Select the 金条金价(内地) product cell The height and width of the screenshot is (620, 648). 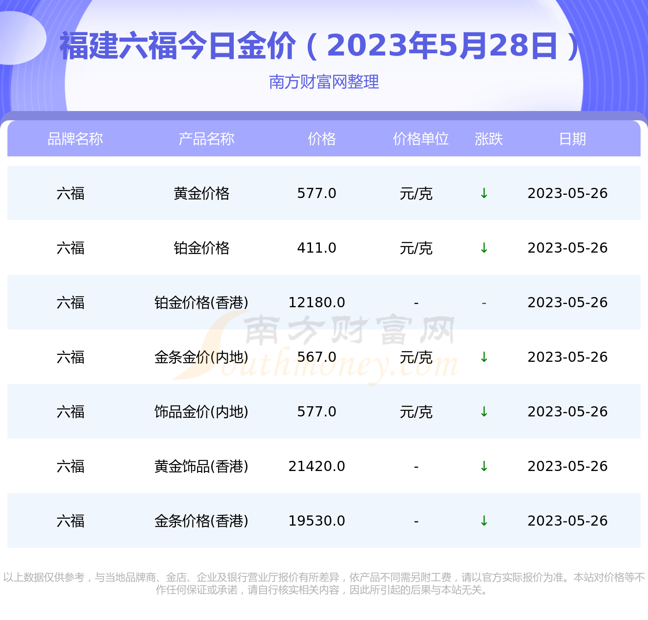[x=201, y=357]
